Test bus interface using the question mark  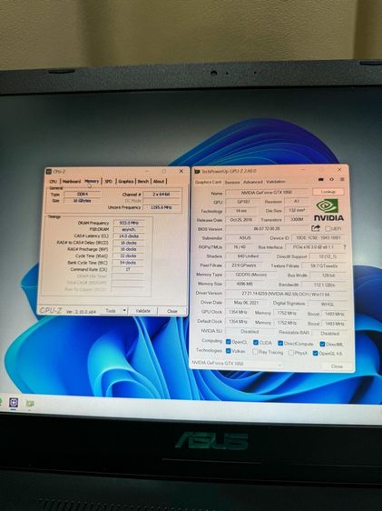pos(345,247)
